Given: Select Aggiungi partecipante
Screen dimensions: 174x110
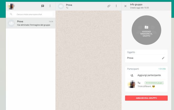Looking at the screenshot, I should pyautogui.click(x=149, y=75).
